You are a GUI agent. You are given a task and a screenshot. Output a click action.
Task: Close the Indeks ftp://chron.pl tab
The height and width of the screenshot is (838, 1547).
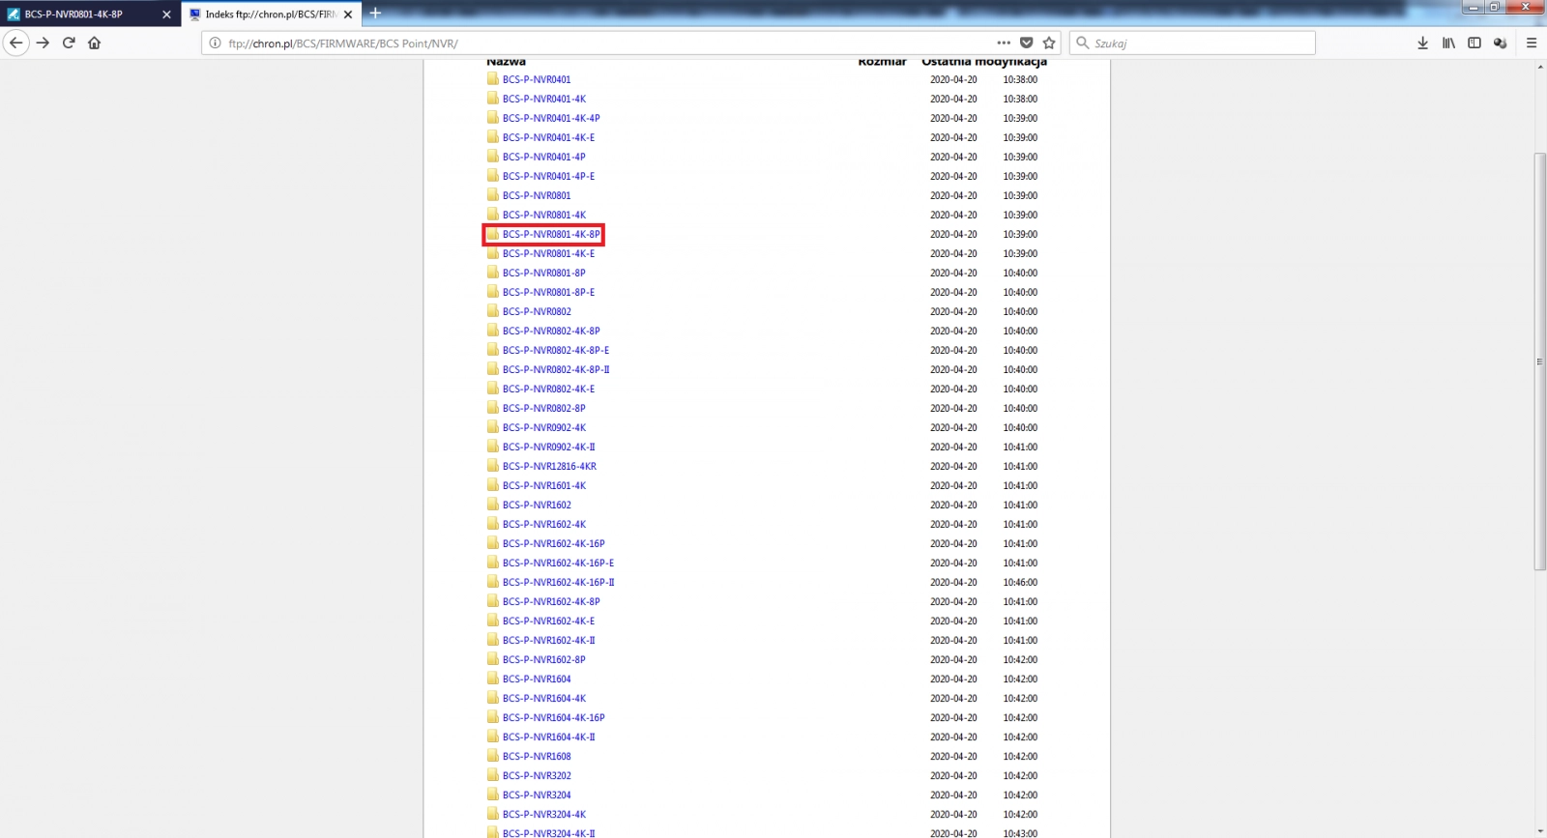tap(348, 14)
